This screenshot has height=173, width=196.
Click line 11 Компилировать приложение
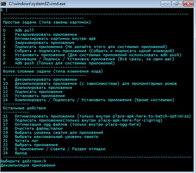[x=37, y=88]
